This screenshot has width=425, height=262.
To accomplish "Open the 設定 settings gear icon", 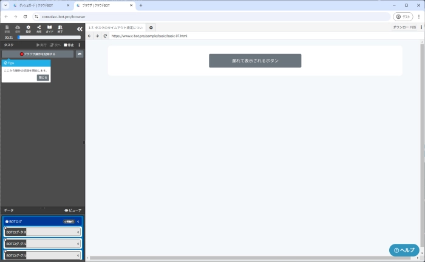I will click(28, 29).
